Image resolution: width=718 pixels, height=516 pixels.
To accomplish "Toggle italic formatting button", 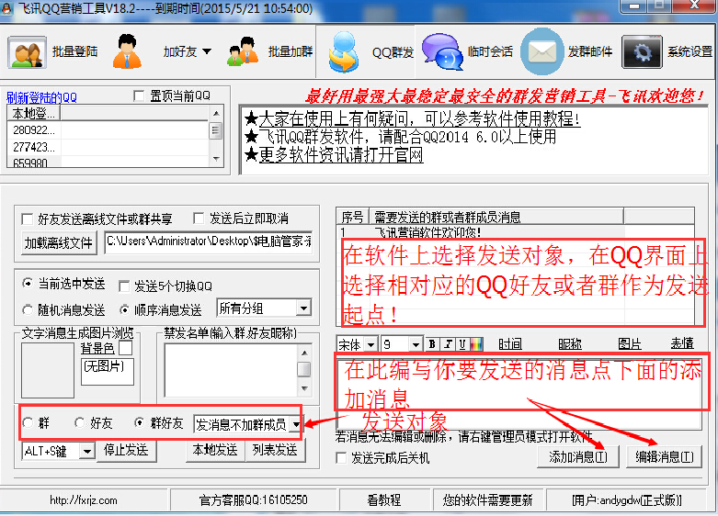I will point(449,344).
